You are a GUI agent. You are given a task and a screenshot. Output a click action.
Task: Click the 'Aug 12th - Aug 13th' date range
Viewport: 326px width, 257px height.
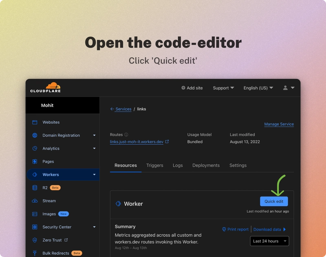[x=131, y=248]
